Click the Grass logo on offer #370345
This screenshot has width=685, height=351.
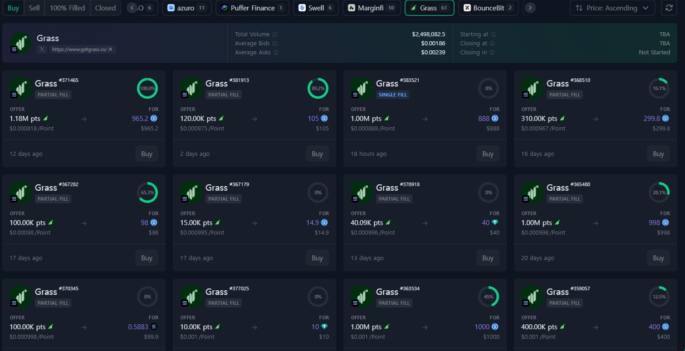(20, 297)
